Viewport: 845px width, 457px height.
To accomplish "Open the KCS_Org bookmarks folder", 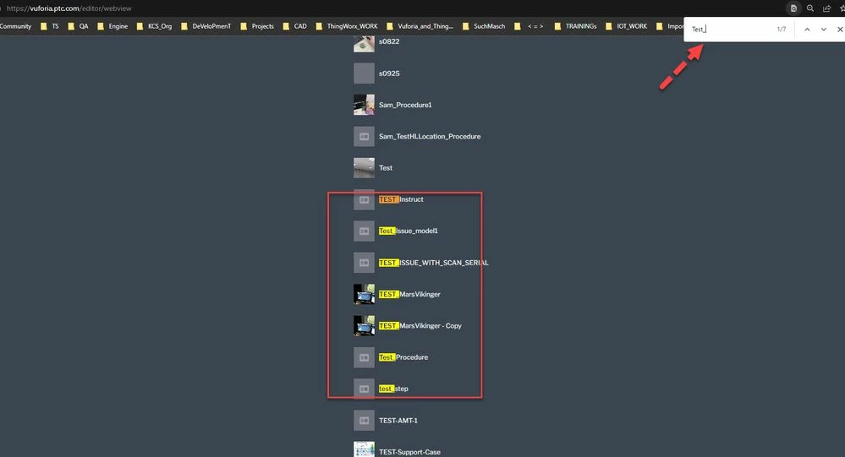I will (x=154, y=26).
